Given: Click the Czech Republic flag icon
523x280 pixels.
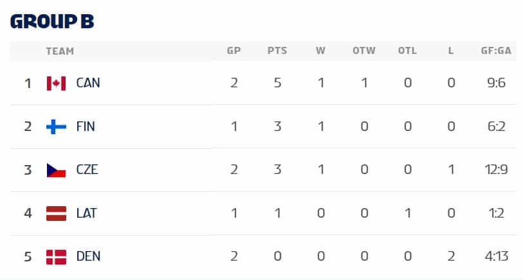Looking at the screenshot, I should [57, 170].
